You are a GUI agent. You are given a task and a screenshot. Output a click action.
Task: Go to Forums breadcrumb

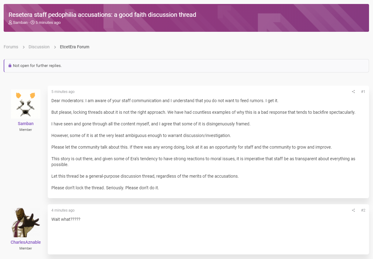(x=11, y=47)
